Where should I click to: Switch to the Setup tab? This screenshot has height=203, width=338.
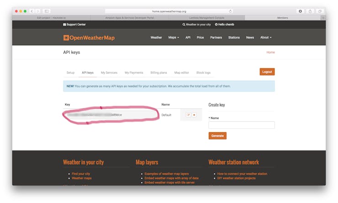click(x=70, y=73)
